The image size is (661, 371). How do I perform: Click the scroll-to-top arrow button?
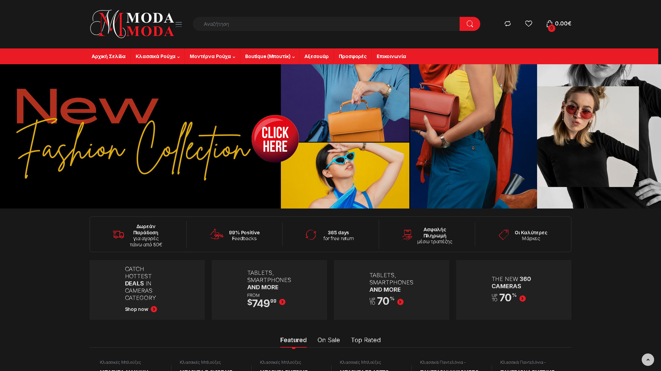[648, 360]
